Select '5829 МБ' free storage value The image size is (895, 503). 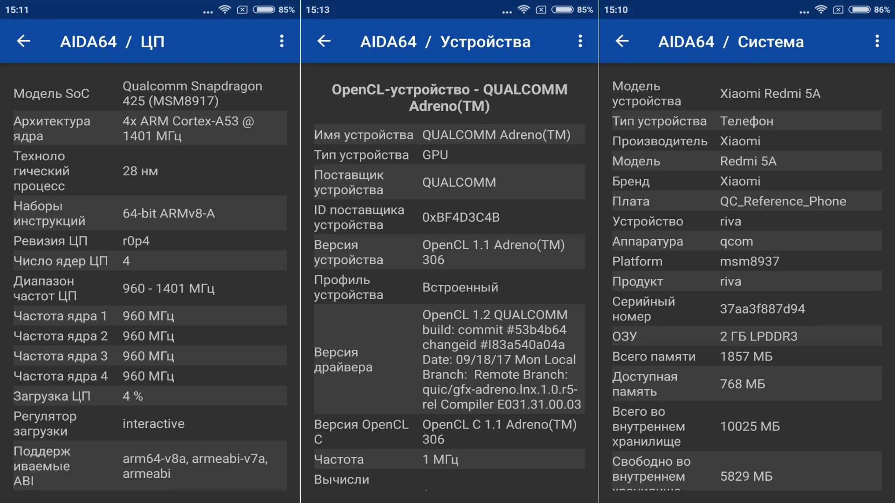746,476
